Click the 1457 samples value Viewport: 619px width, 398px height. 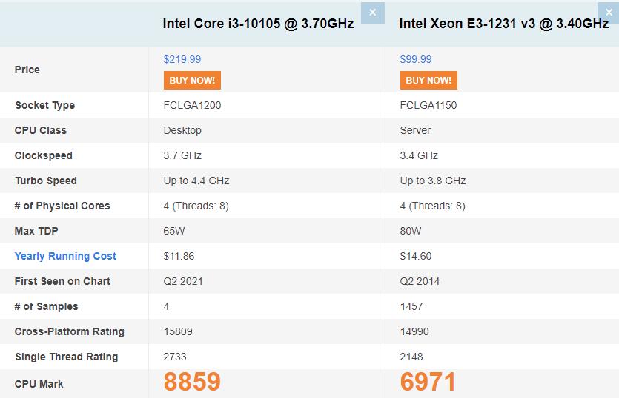pos(411,306)
